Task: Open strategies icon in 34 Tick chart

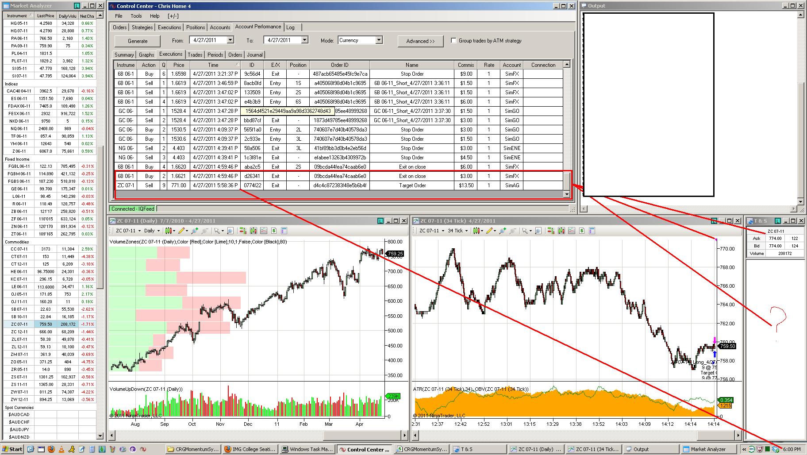Action: (572, 231)
